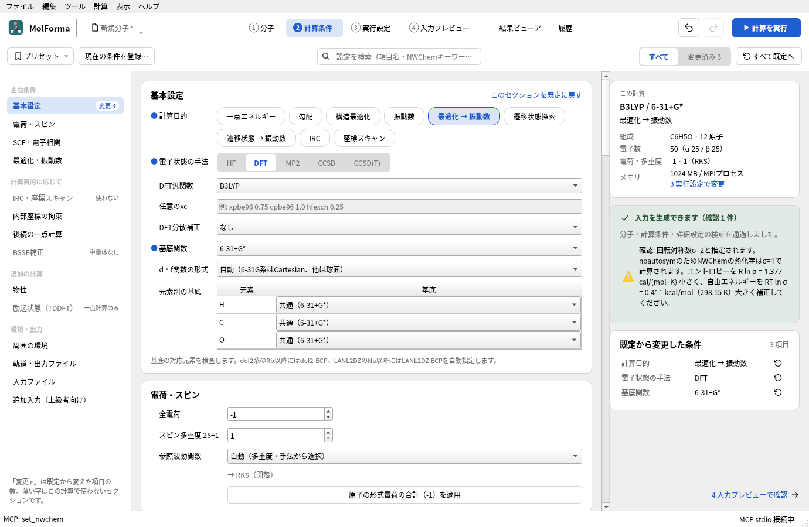The image size is (809, 527).
Task: Click the redo arrow button
Action: click(x=713, y=28)
